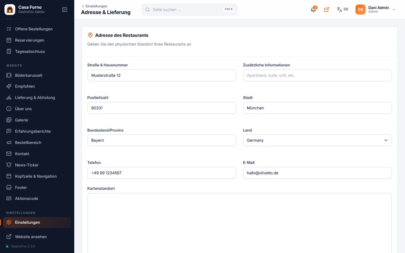Click the Kartenstandort map area
Viewport: 405px width, 253px height.
tap(240, 223)
